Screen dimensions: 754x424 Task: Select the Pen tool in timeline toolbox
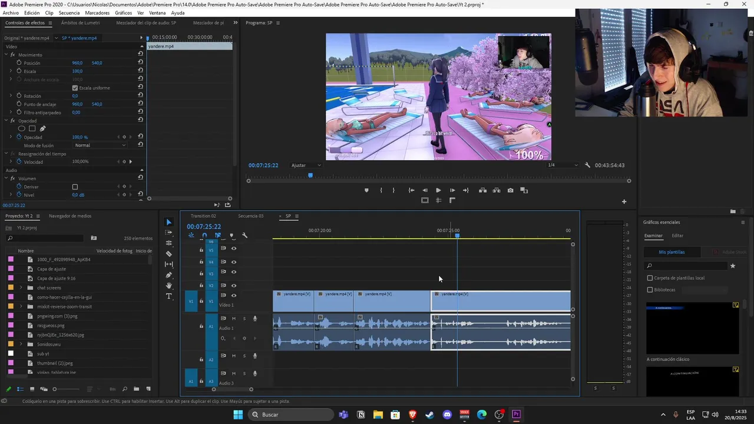(x=169, y=275)
